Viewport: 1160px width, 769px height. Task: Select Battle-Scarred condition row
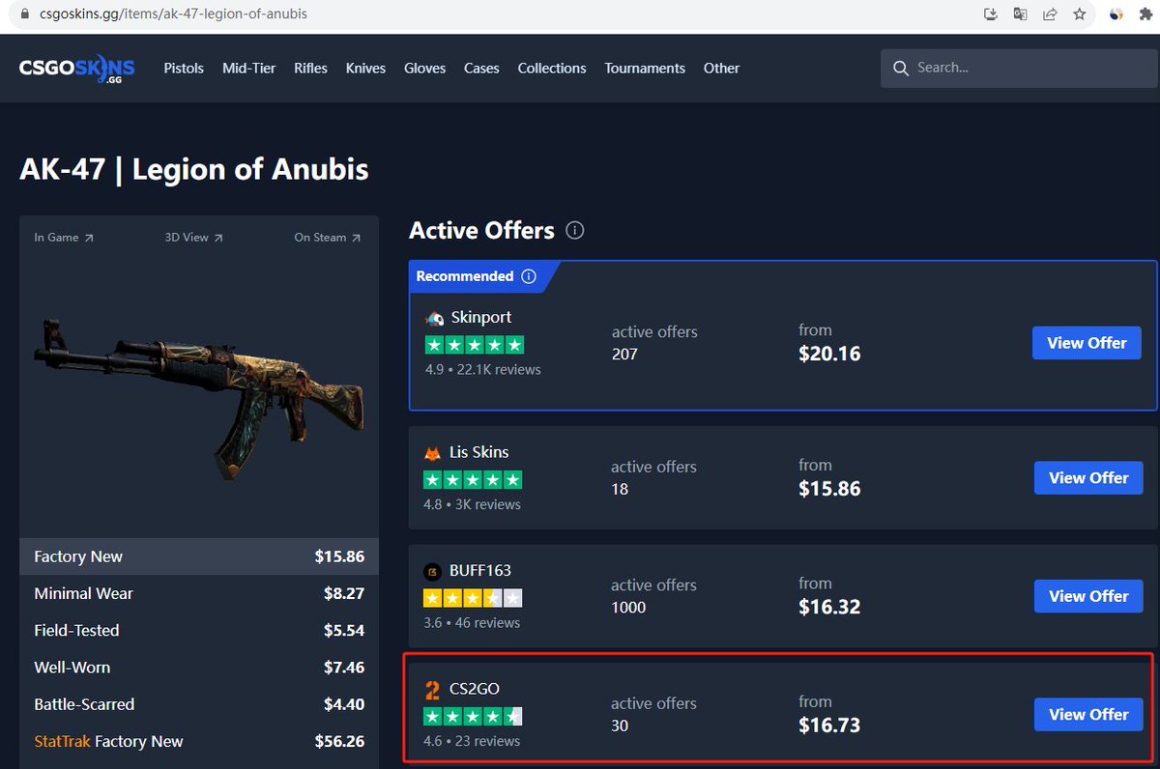pos(199,704)
